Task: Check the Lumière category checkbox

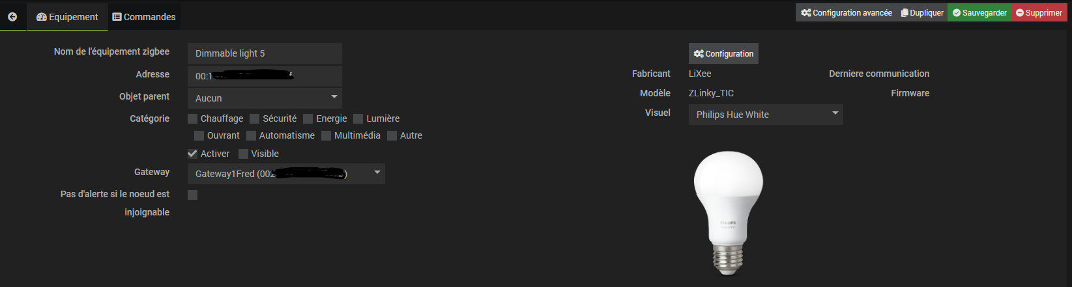Action: 358,118
